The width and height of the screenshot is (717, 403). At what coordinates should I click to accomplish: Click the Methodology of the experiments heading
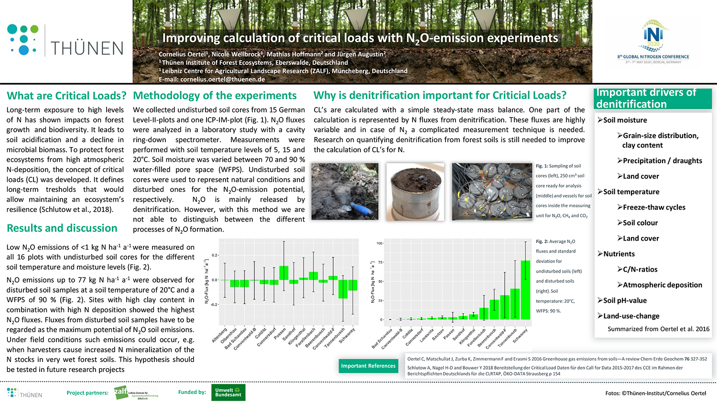[x=215, y=96]
